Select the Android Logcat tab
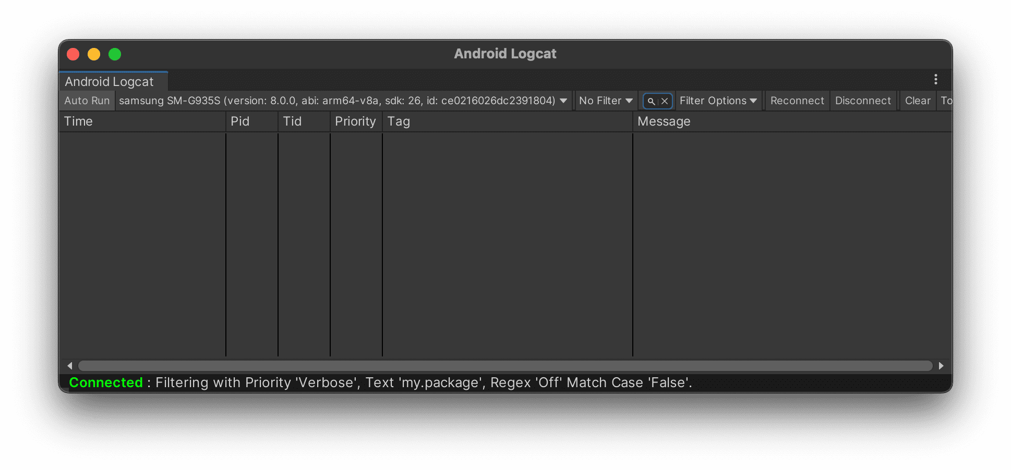The height and width of the screenshot is (470, 1011). (113, 81)
